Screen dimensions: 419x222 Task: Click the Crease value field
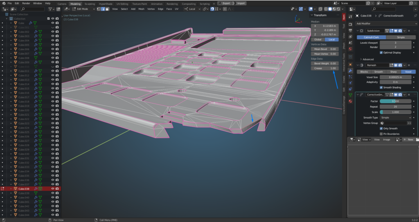point(325,68)
